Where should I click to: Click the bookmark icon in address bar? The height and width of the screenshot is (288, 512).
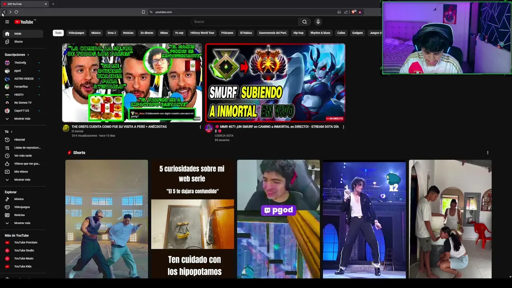(x=143, y=12)
